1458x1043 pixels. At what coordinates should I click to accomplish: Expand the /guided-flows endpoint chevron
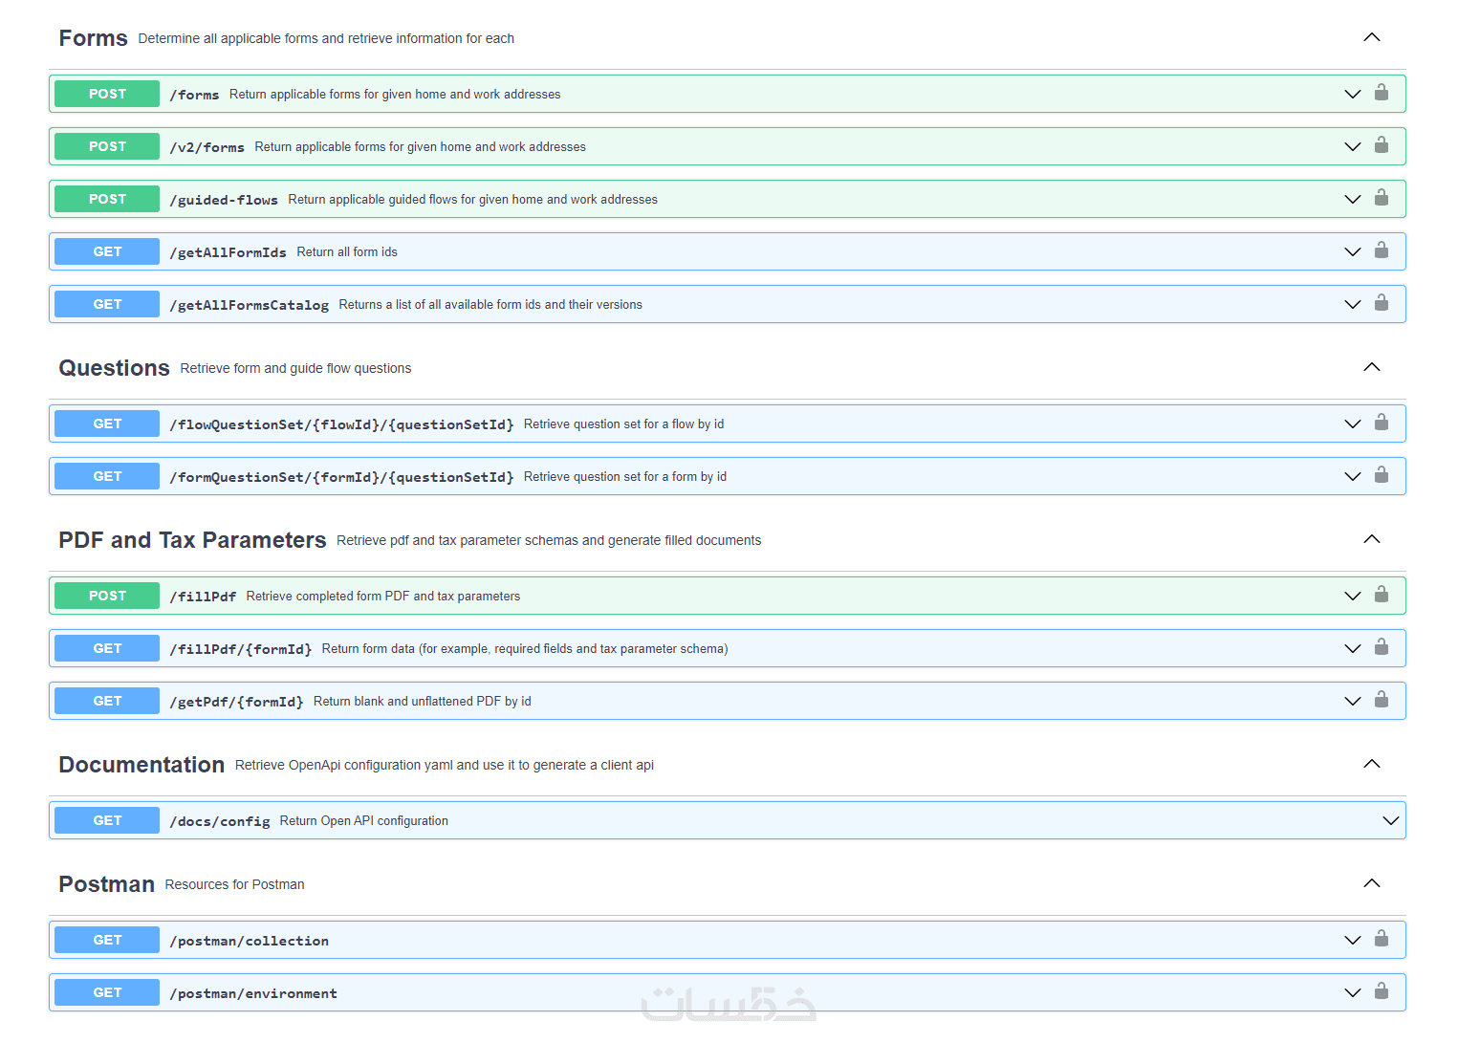[x=1353, y=200]
